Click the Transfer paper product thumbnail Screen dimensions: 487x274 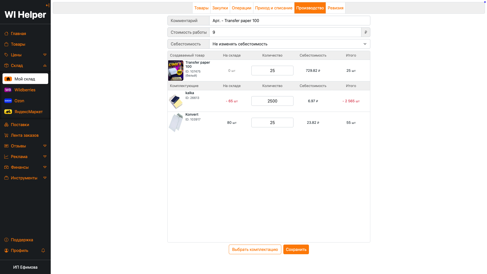[x=176, y=71]
